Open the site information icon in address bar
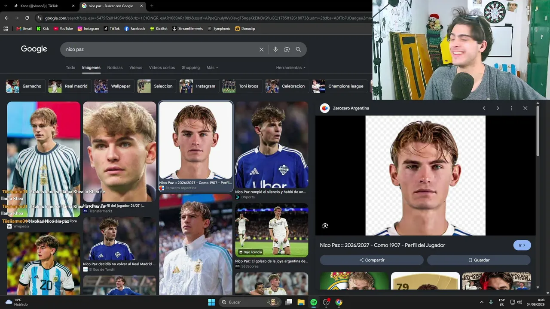 [x=40, y=18]
